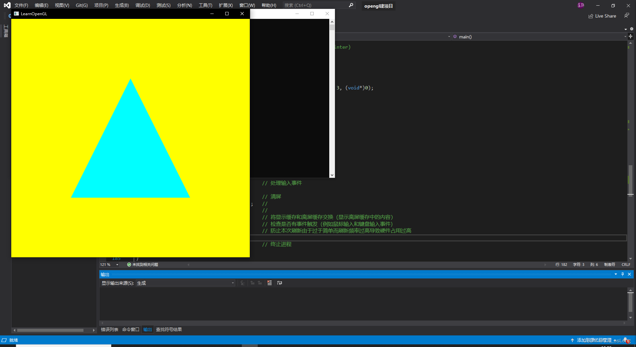Click the Visual Studio logo icon

(7, 5)
